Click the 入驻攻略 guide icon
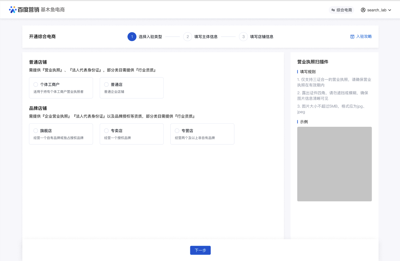This screenshot has height=261, width=400. (x=352, y=37)
